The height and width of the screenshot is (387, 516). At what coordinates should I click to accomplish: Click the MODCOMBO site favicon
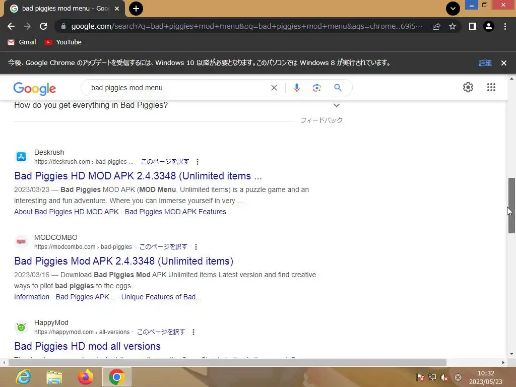point(21,241)
